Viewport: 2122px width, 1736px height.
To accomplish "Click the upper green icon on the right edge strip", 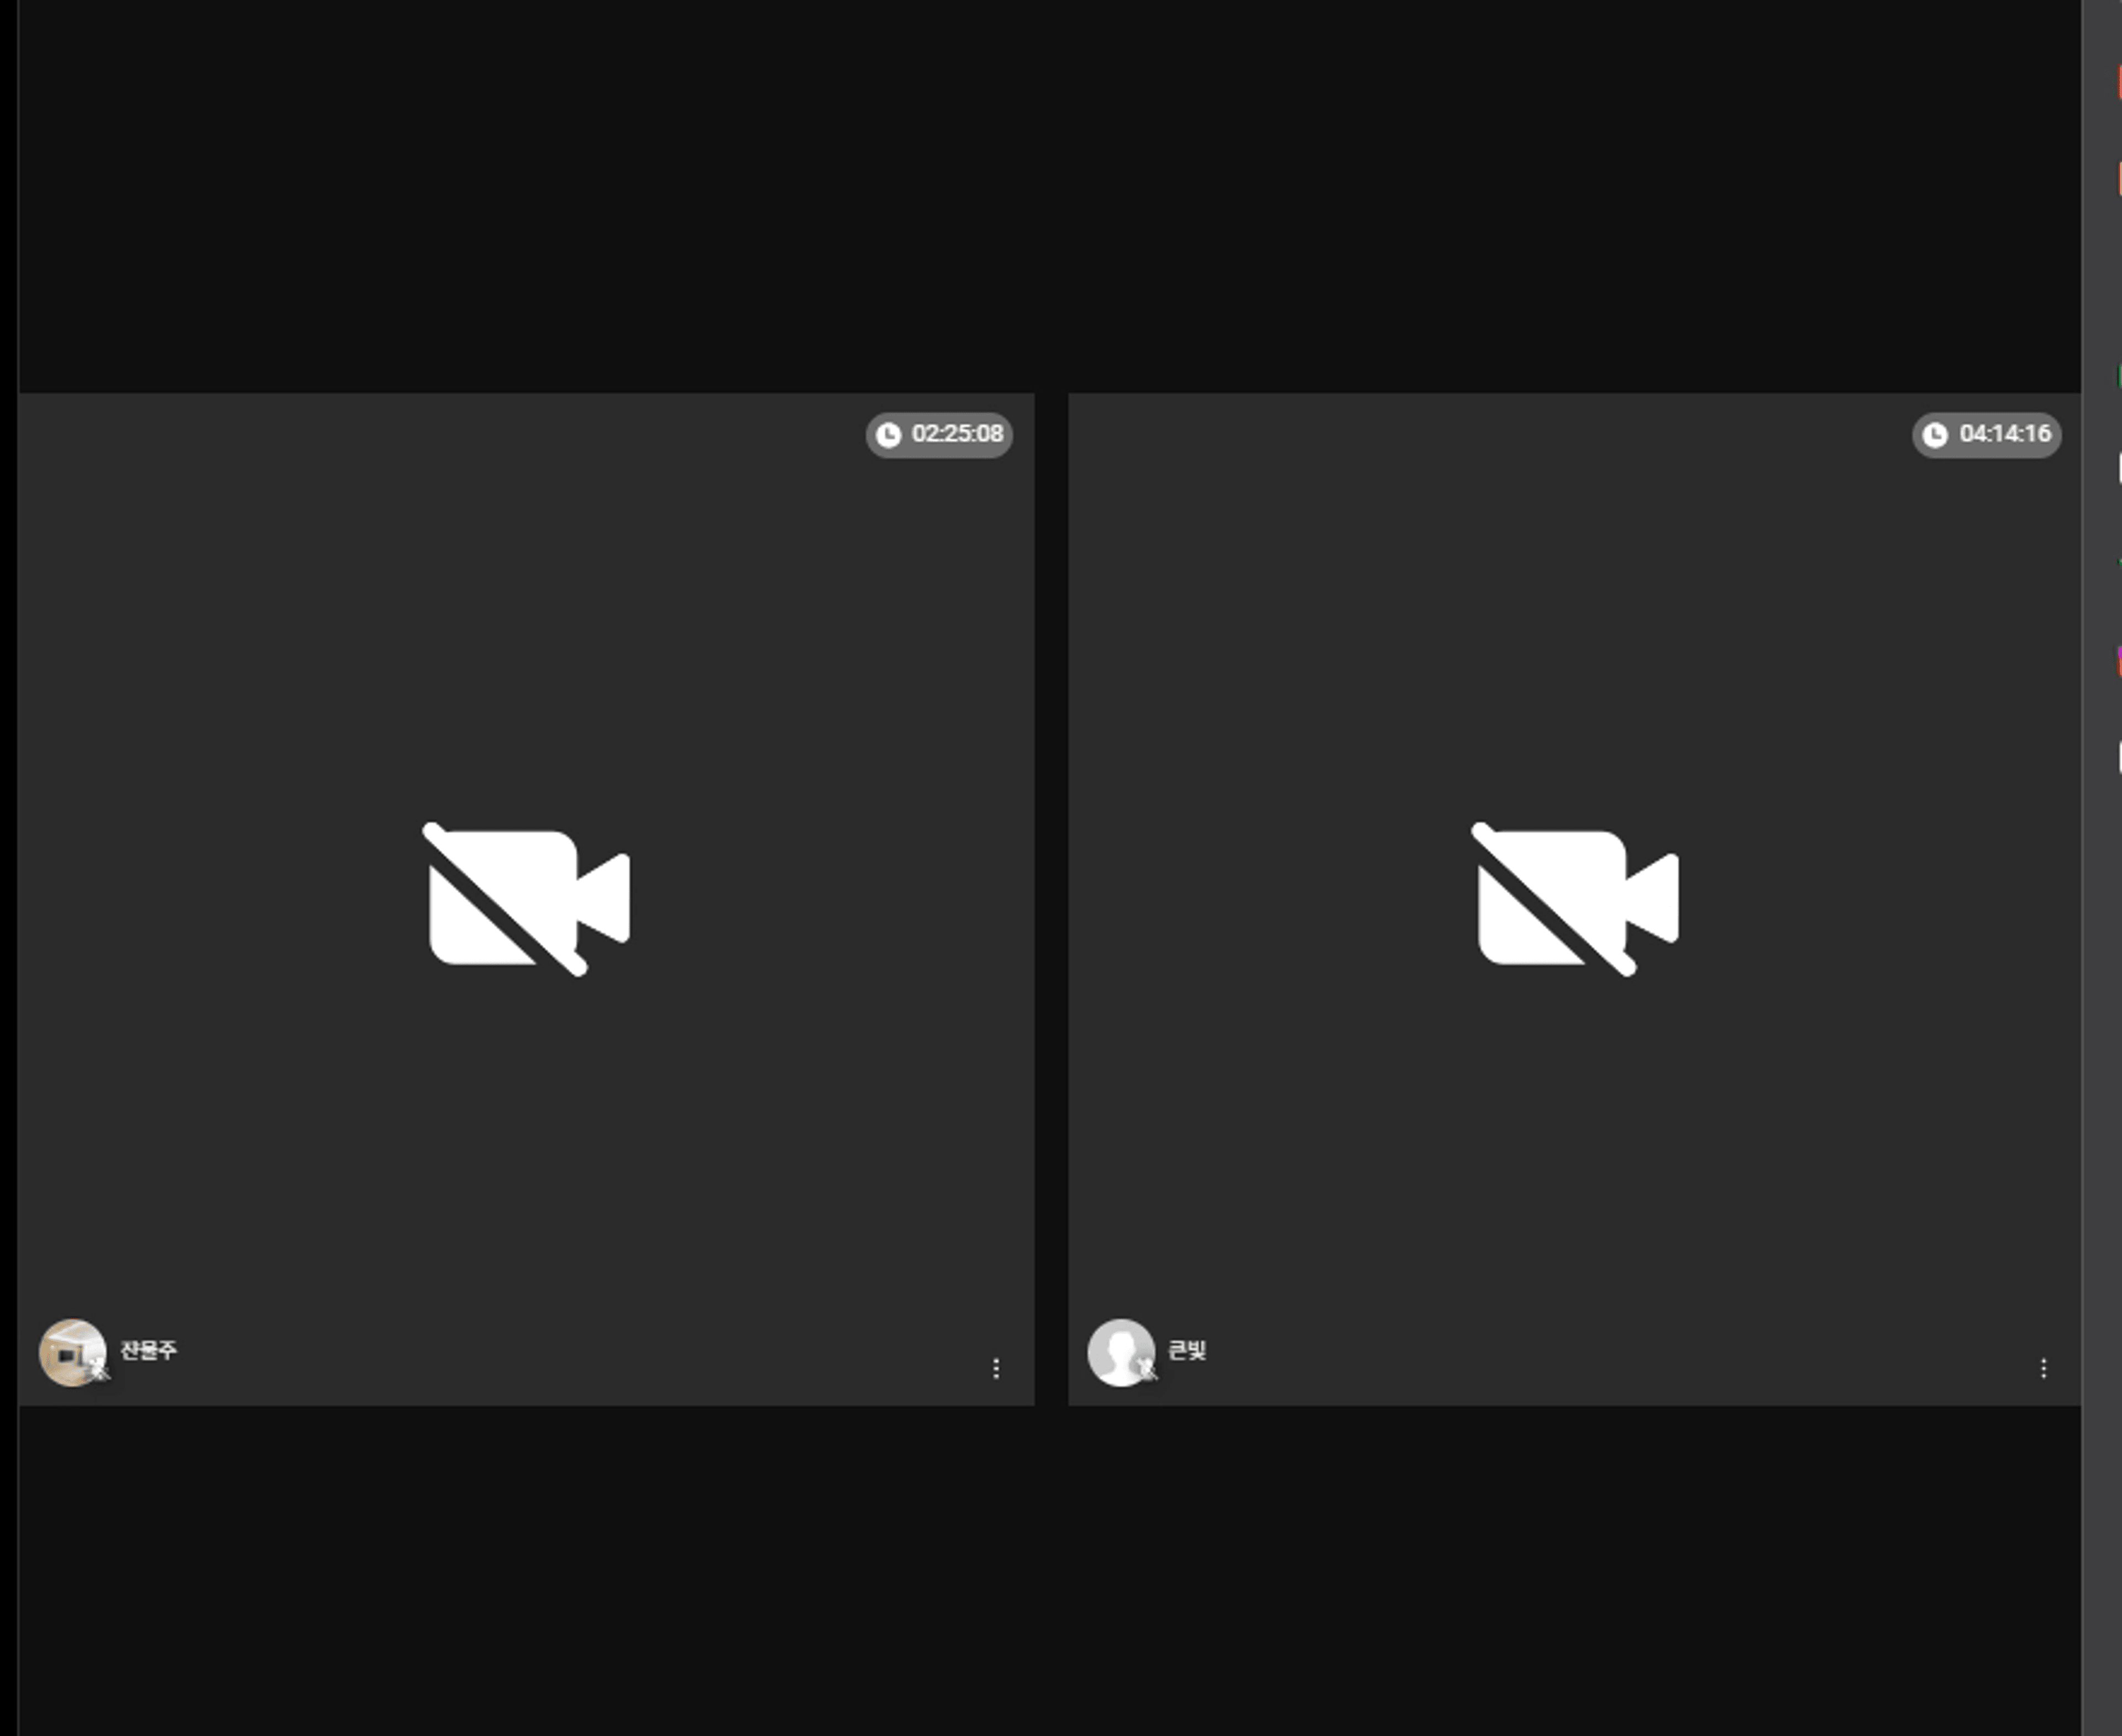I will (2119, 376).
